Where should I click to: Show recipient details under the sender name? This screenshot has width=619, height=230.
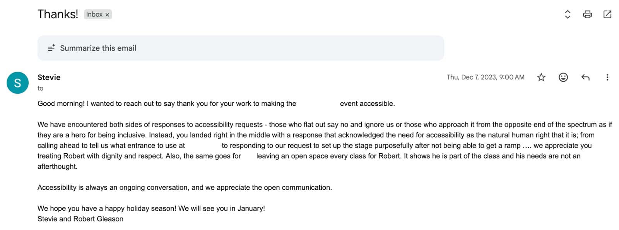pyautogui.click(x=40, y=88)
